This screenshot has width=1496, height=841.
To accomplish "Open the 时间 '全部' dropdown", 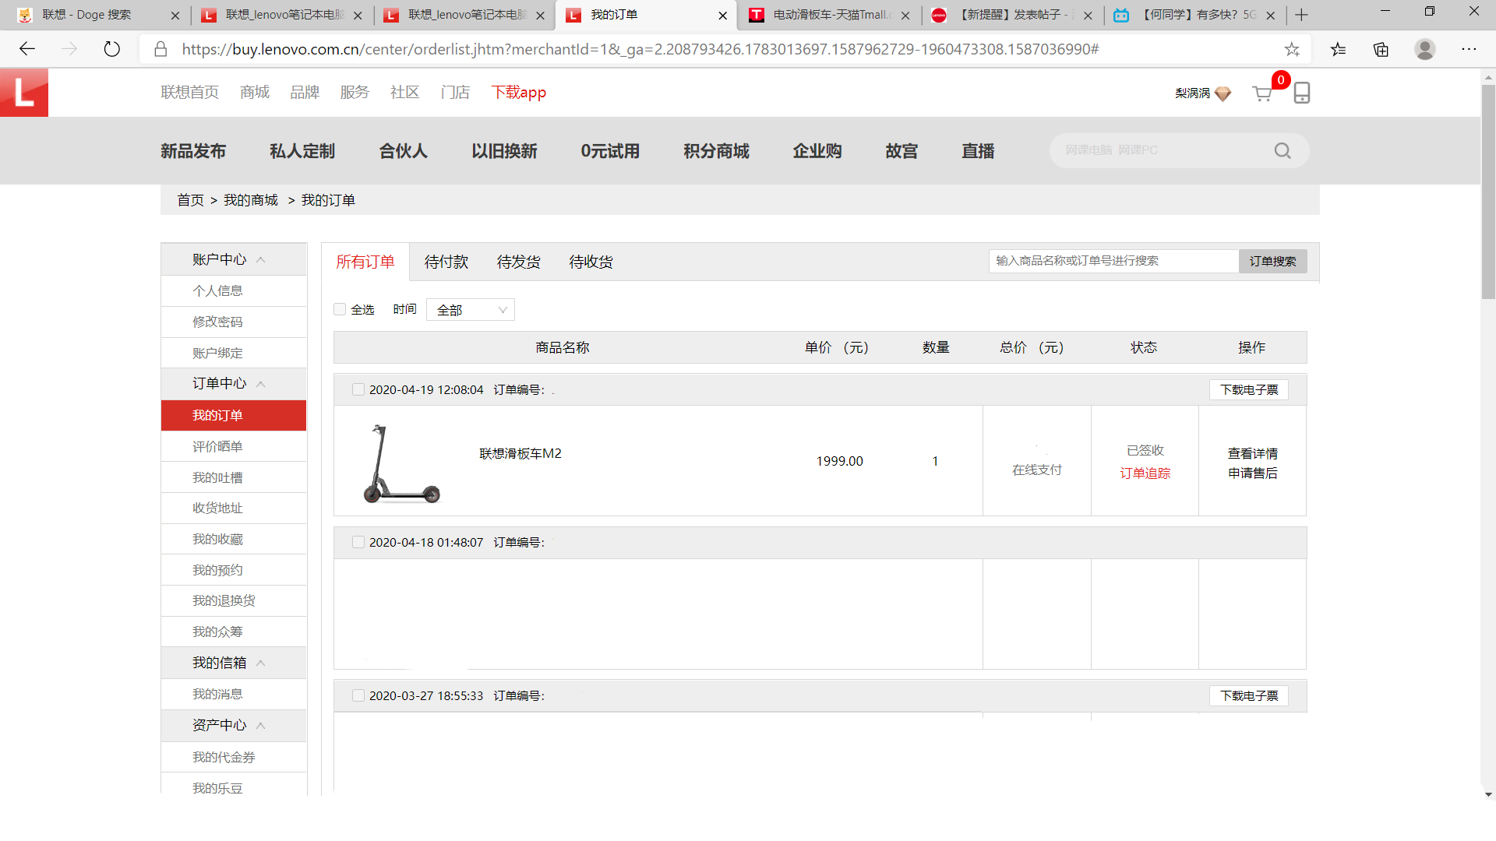I will pos(471,310).
